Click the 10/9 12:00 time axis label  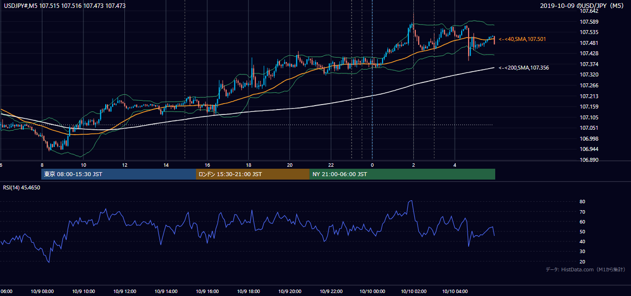(125, 292)
